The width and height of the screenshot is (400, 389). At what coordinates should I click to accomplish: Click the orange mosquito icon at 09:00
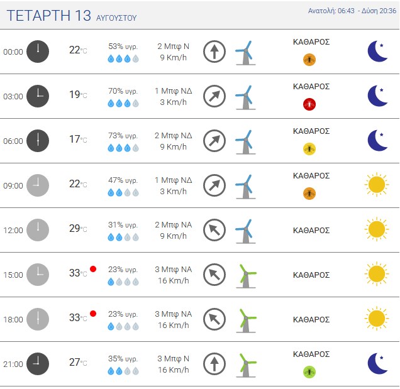point(309,194)
